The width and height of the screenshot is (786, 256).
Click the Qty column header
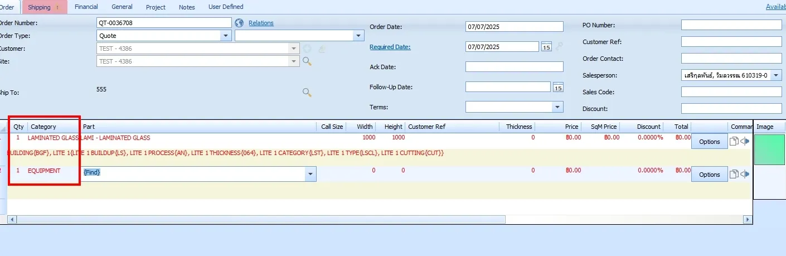click(x=19, y=127)
